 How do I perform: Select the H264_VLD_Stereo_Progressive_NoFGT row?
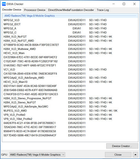pyautogui.click(x=70, y=98)
